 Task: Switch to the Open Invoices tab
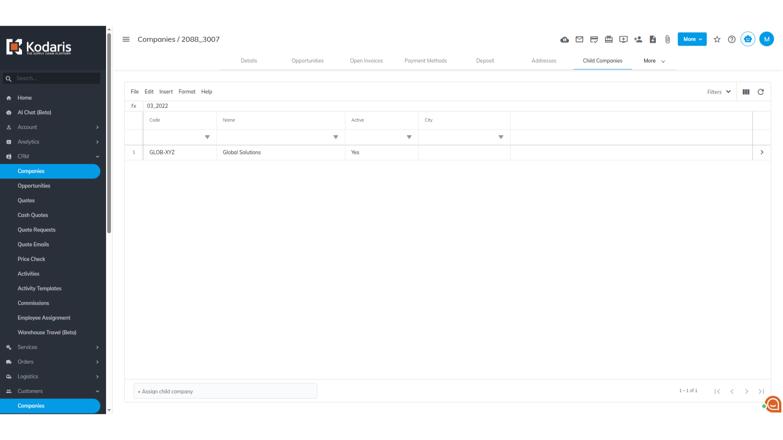[x=366, y=61]
